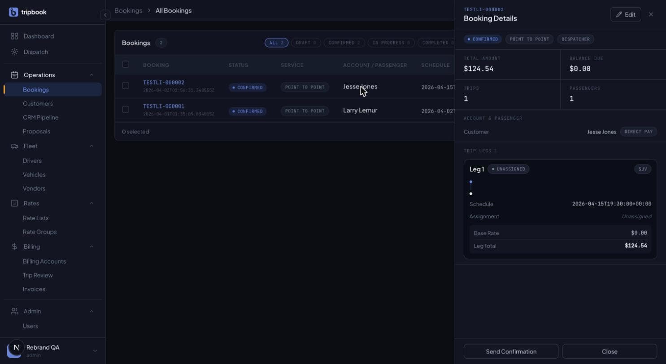Open Dashboard from the grid icon
This screenshot has height=364, width=666.
(x=14, y=36)
